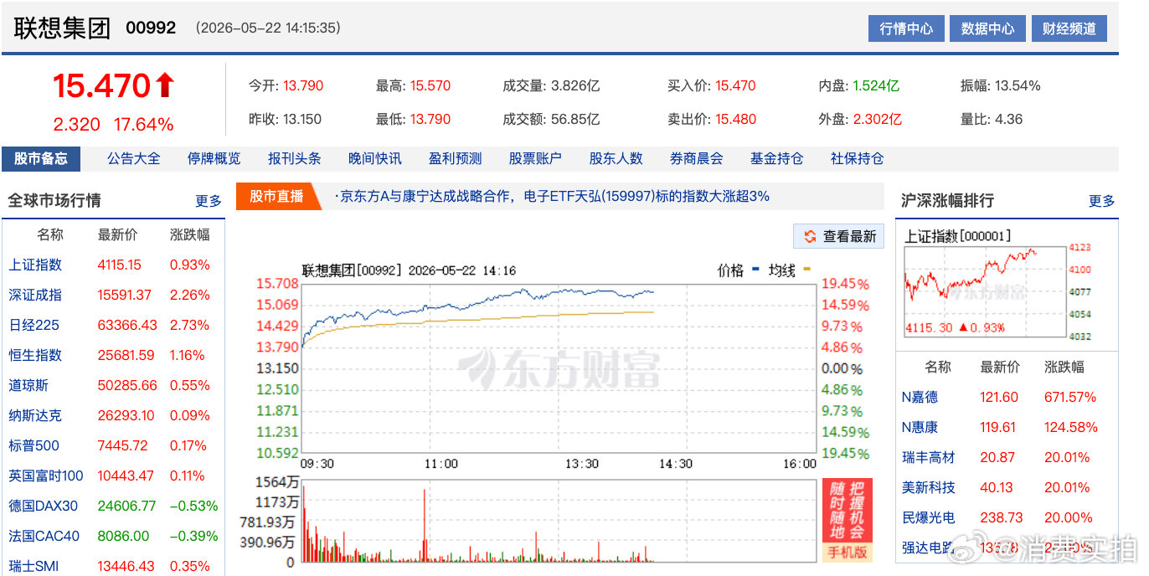Viewport: 1149px width, 576px height.
Task: Click the 查看最新 button
Action: pyautogui.click(x=839, y=237)
